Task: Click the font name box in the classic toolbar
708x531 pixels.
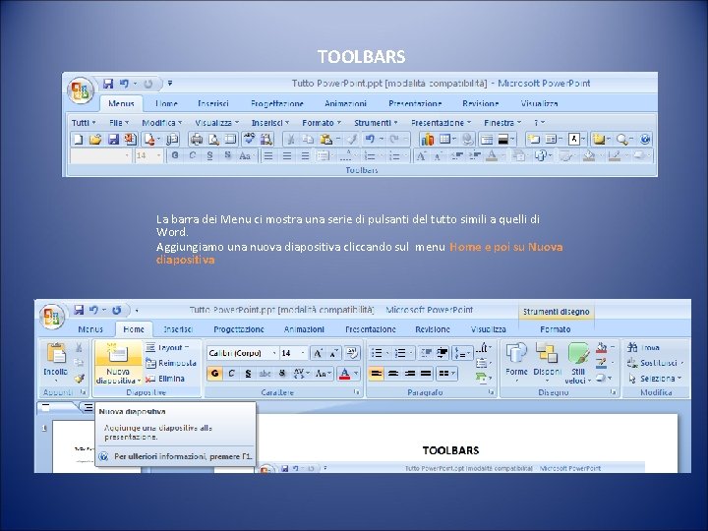Action: pos(100,155)
